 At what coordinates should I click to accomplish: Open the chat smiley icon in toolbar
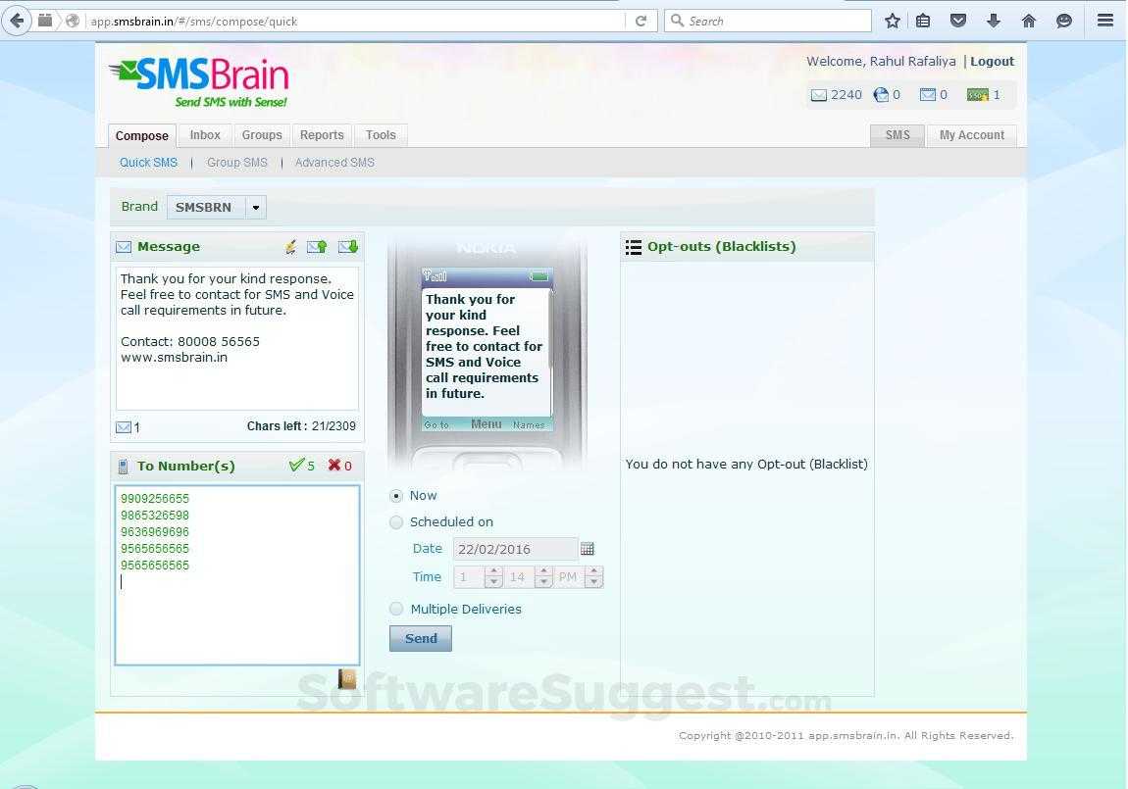[1064, 21]
